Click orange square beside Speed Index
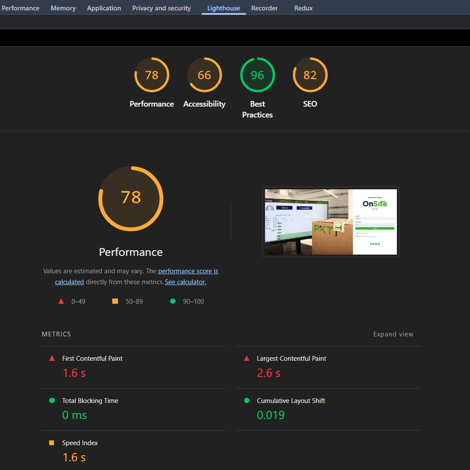 tap(51, 443)
